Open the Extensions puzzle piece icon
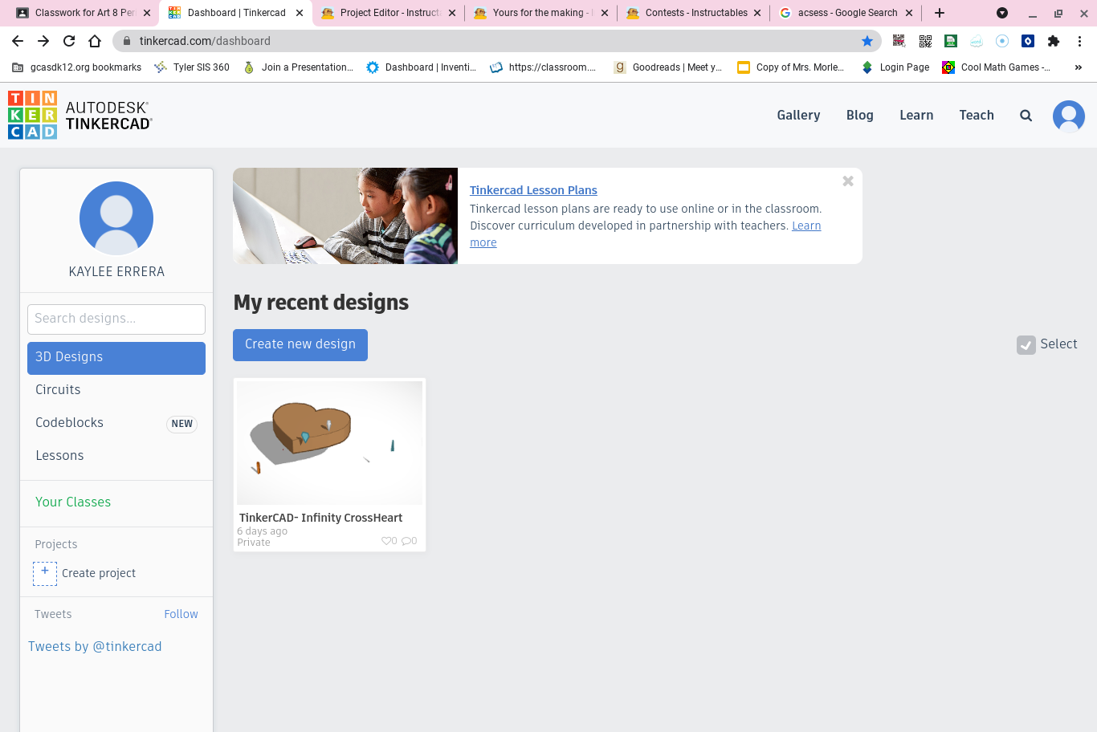The height and width of the screenshot is (732, 1097). 1054,41
